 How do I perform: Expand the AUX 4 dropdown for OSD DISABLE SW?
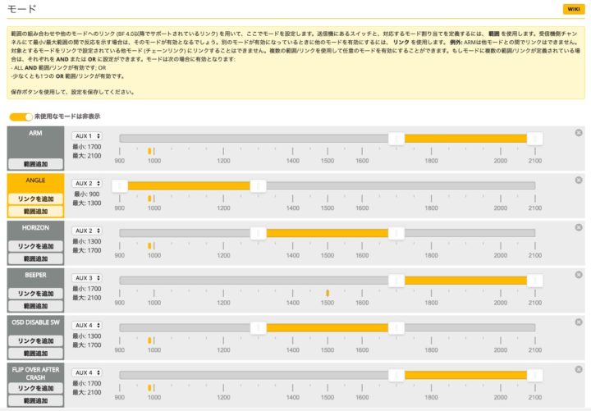[x=87, y=326]
